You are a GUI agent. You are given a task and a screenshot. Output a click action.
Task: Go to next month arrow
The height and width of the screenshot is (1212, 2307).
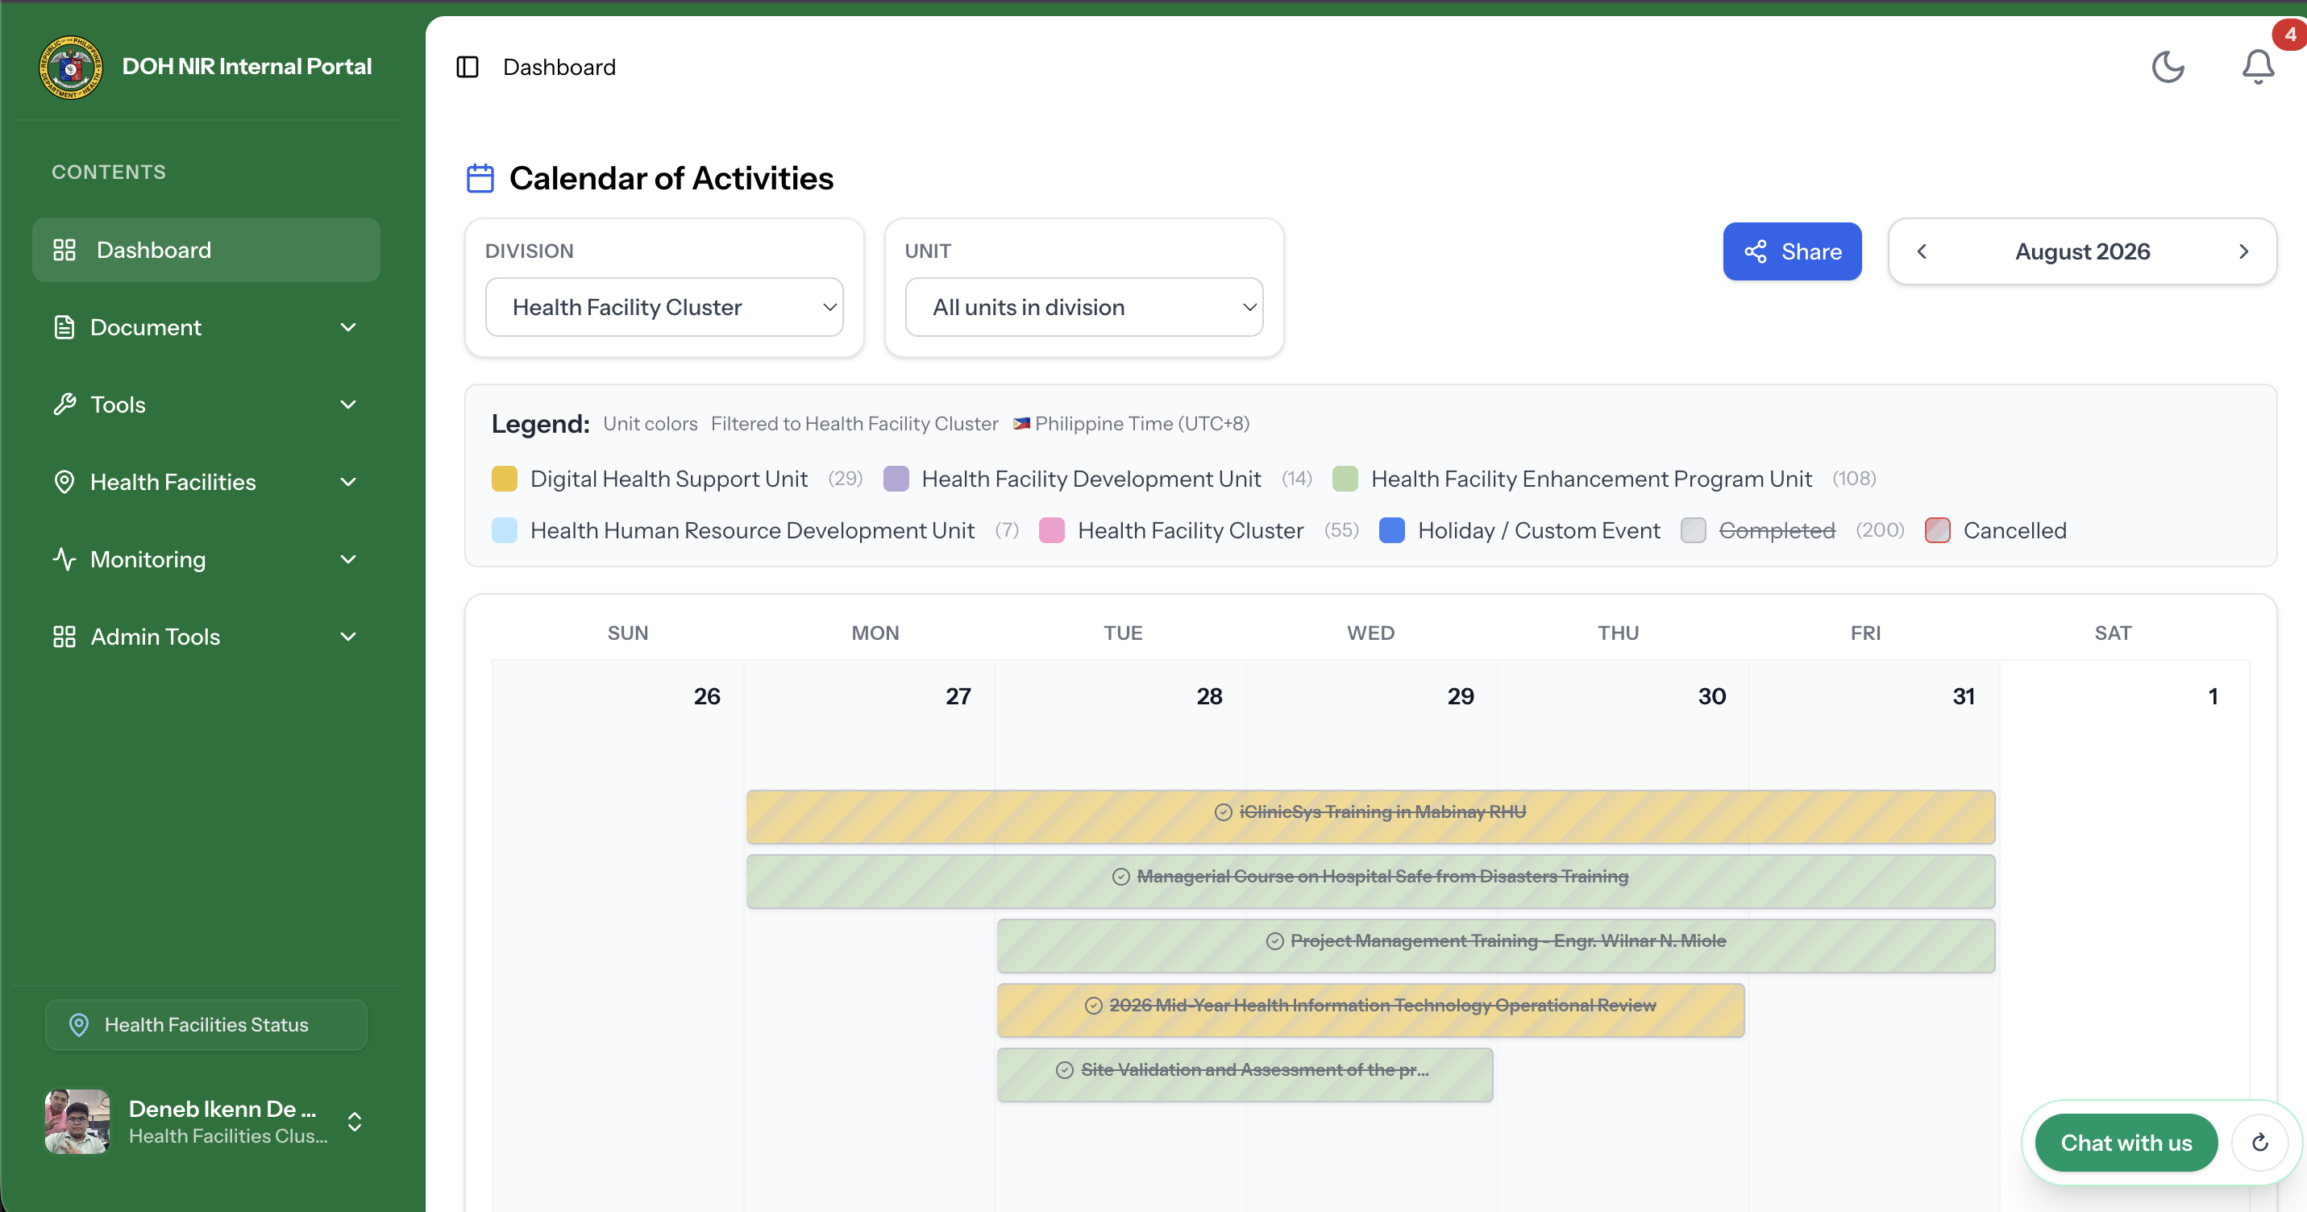coord(2243,251)
